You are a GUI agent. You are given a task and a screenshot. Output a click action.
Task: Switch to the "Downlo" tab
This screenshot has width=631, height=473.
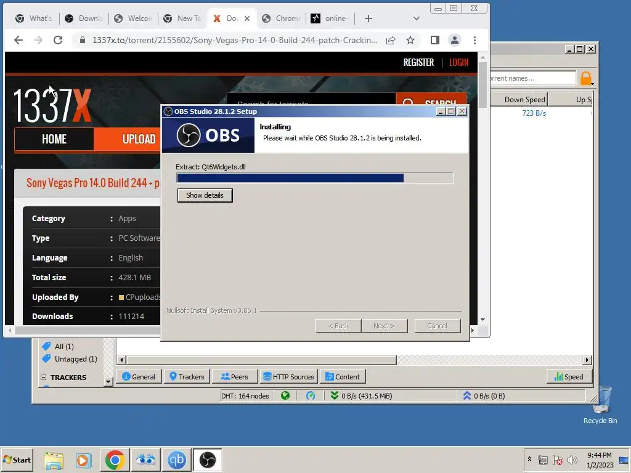tap(84, 18)
